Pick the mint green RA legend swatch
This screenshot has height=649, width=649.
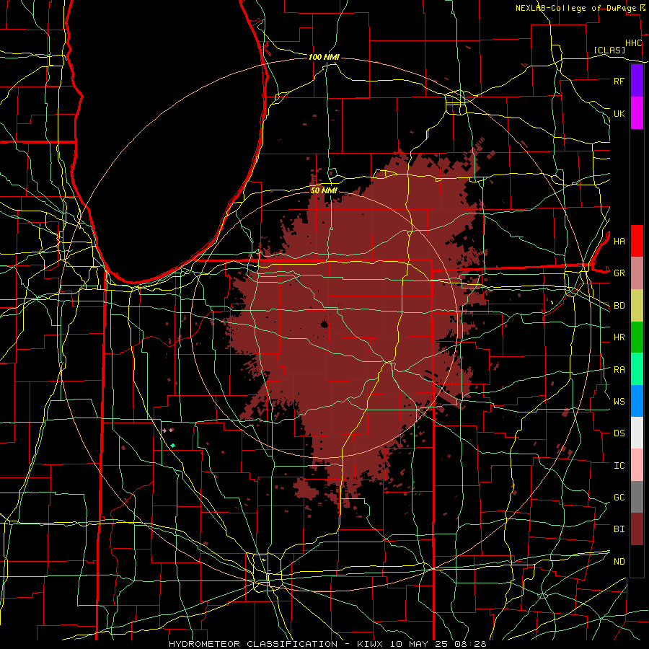pyautogui.click(x=637, y=369)
